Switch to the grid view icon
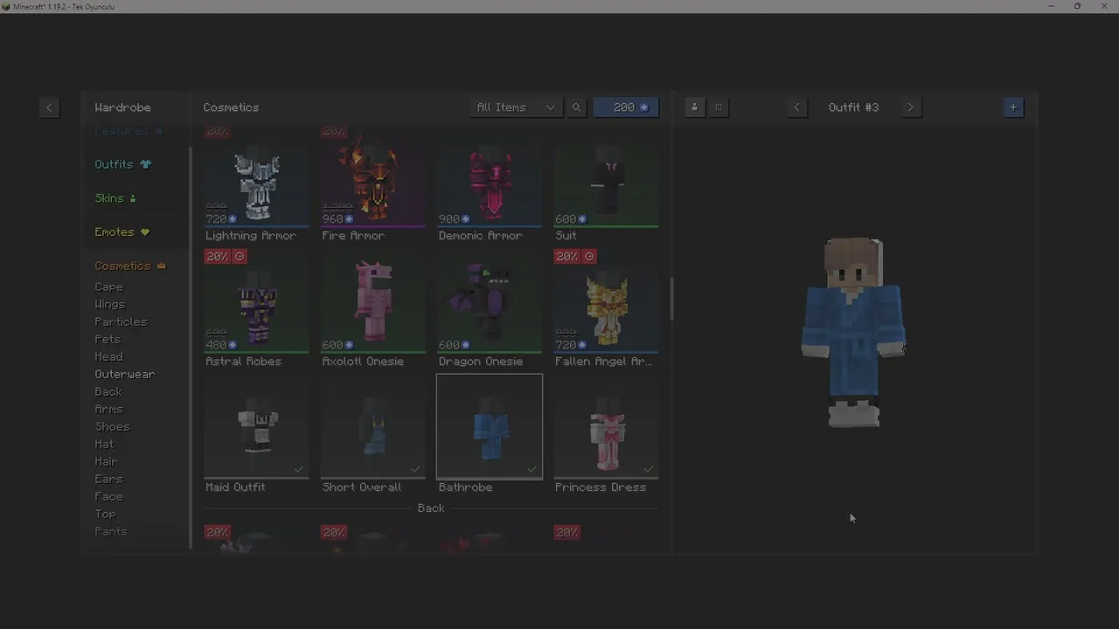Viewport: 1119px width, 629px height. click(x=719, y=107)
